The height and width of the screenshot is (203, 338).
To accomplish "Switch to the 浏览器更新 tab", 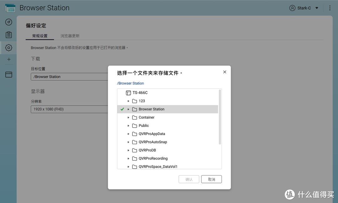I will click(70, 36).
